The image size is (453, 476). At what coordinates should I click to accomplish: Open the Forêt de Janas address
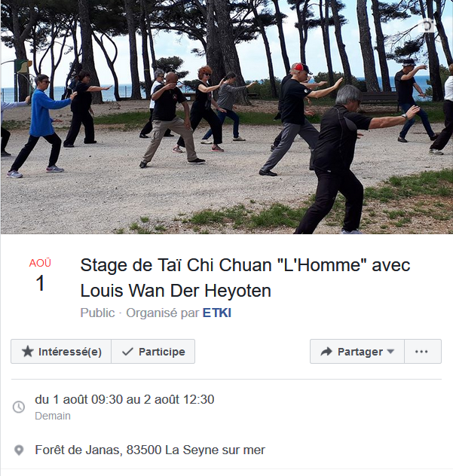click(x=150, y=450)
